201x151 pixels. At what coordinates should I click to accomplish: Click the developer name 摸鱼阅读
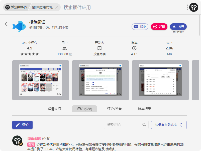(x=99, y=54)
